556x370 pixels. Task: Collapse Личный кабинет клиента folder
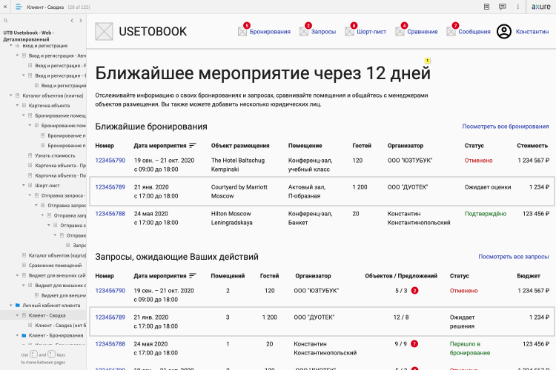11,305
